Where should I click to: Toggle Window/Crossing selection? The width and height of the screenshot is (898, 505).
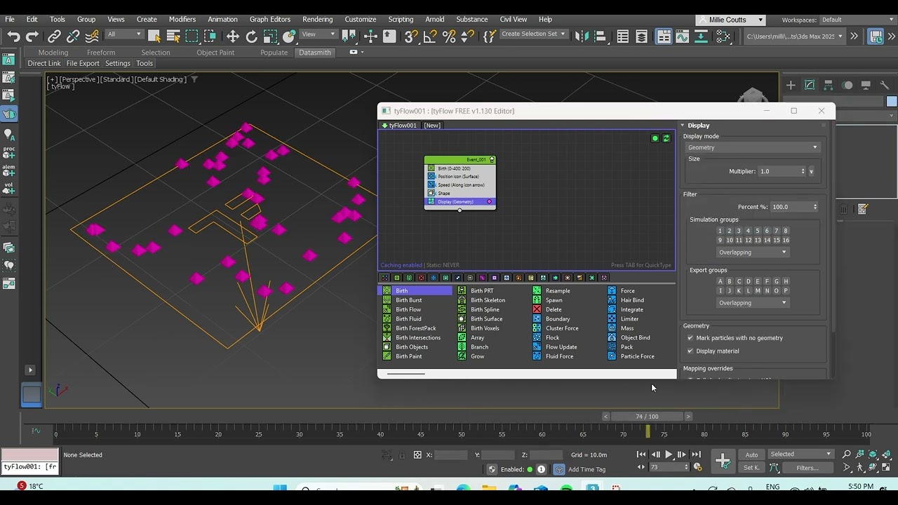pos(210,36)
